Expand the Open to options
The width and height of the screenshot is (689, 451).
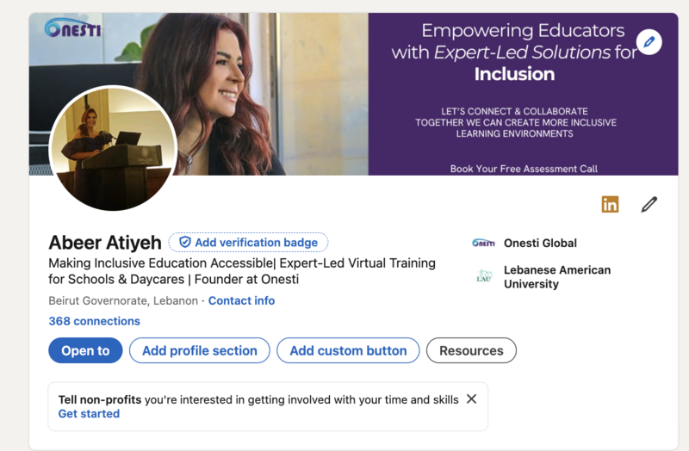[85, 350]
